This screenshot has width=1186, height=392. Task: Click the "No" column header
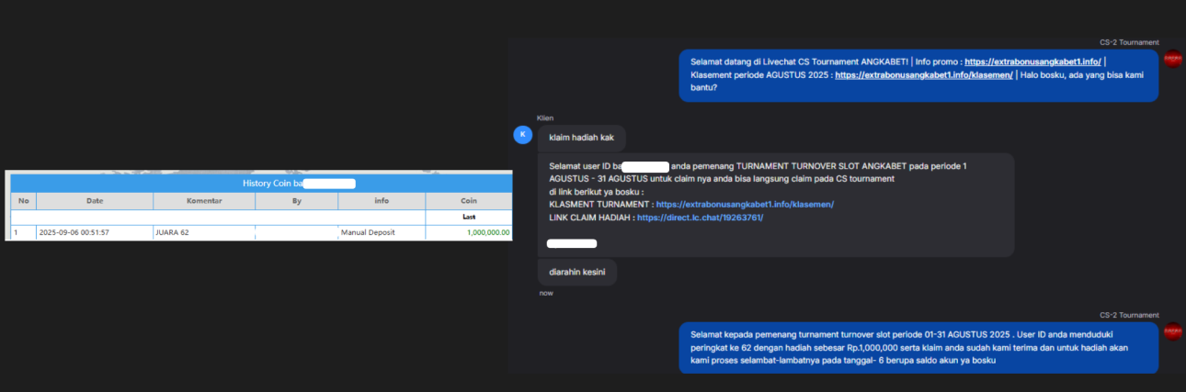click(23, 201)
